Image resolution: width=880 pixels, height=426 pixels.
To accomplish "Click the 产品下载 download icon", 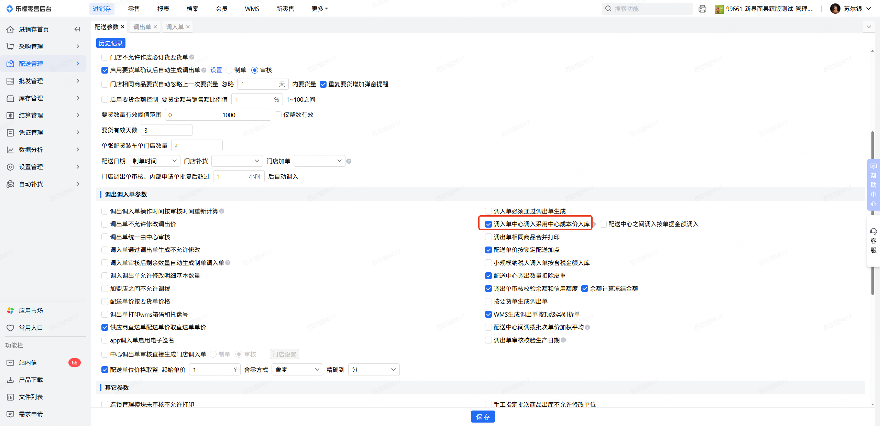I will click(10, 380).
